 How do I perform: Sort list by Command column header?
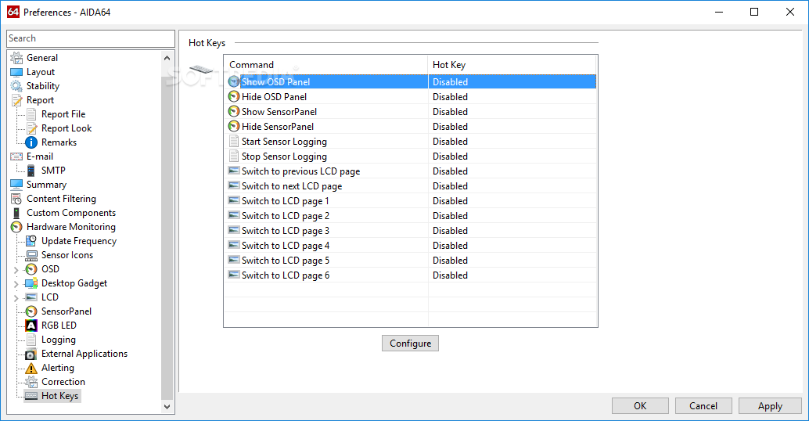(326, 64)
